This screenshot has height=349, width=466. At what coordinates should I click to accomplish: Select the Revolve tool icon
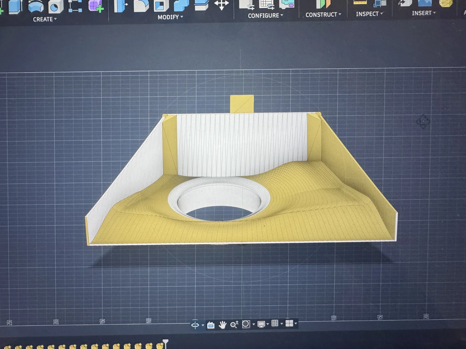tap(36, 6)
